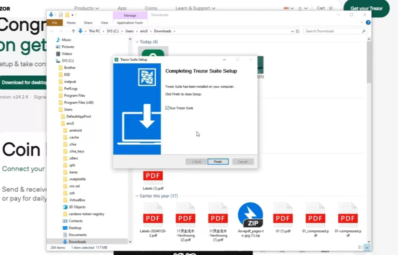Refresh the Downloads folder view
The width and height of the screenshot is (398, 255).
coord(298,31)
